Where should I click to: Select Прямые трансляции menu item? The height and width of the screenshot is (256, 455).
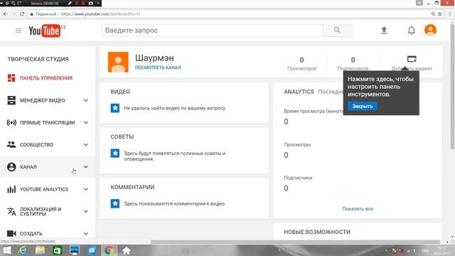coord(48,123)
